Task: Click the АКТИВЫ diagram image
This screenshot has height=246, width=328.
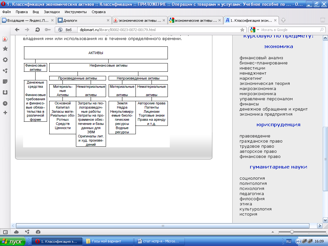Action: [96, 96]
